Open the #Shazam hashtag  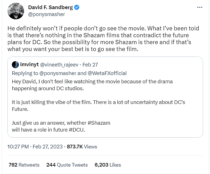pyautogui.click(x=98, y=122)
